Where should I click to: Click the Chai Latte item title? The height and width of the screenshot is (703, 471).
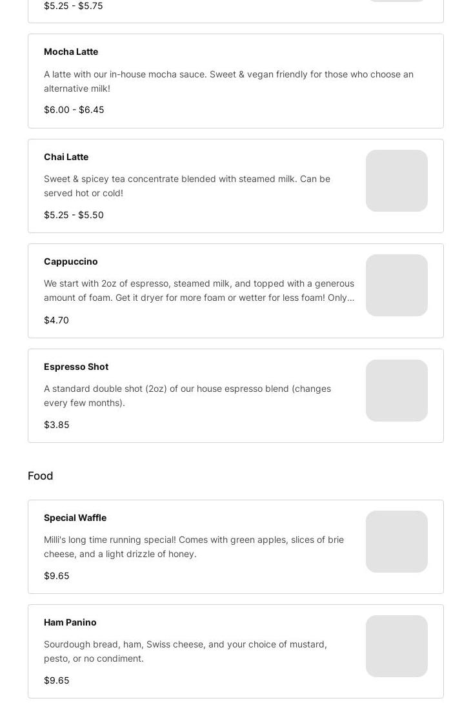(66, 157)
